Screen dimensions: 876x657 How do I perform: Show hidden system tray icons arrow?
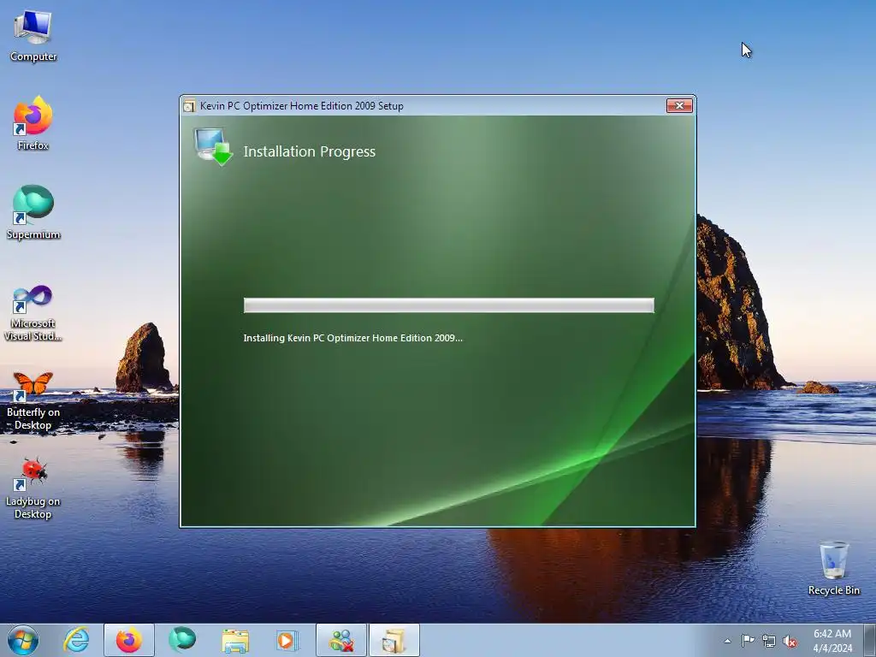point(727,641)
